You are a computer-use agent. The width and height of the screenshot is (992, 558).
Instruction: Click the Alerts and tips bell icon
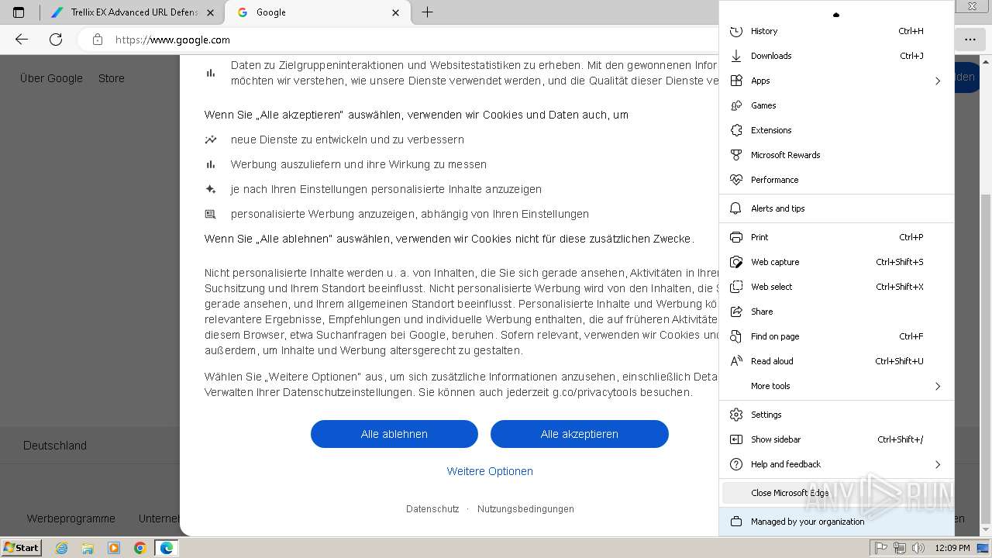[x=736, y=208]
